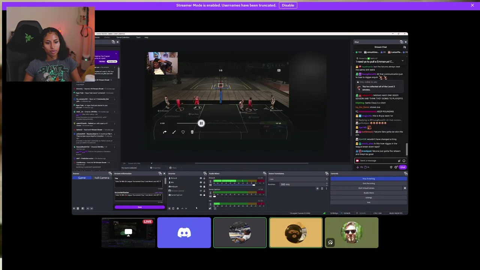Open the Learn More link
480x270 pixels.
click(x=159, y=192)
